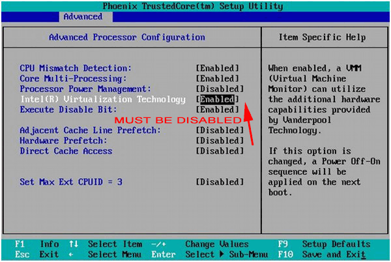
Task: Click the F10 Save and Exit hint
Action: click(322, 255)
